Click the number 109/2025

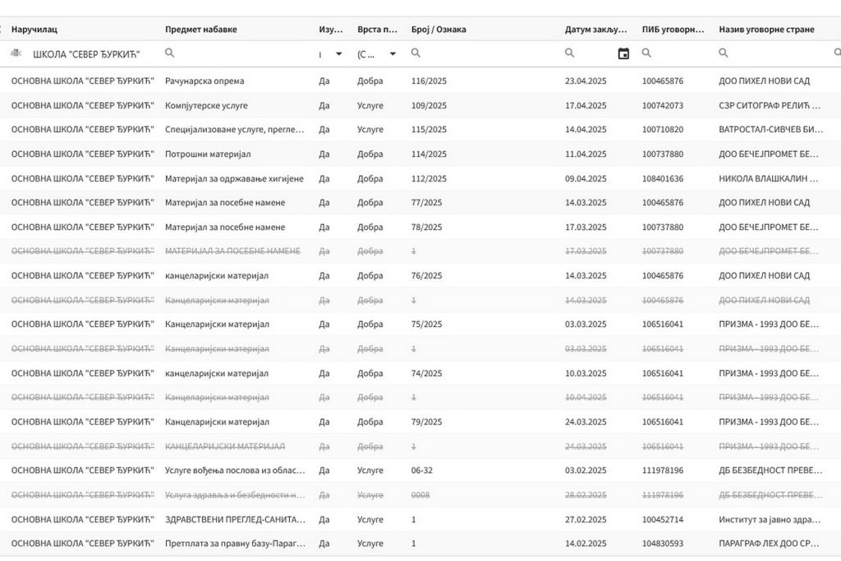(429, 106)
